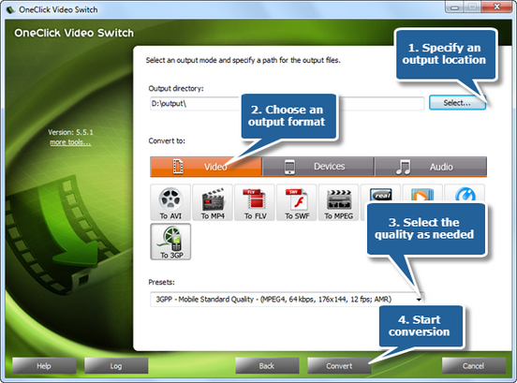517x383 pixels.
Task: Cancel the conversion wizard
Action: pyautogui.click(x=474, y=366)
